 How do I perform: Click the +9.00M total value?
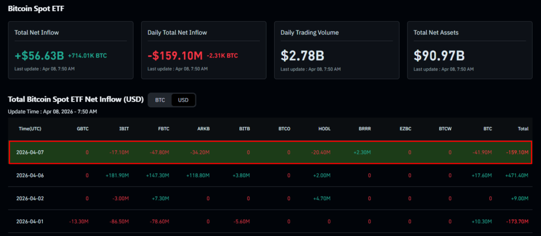coord(520,199)
